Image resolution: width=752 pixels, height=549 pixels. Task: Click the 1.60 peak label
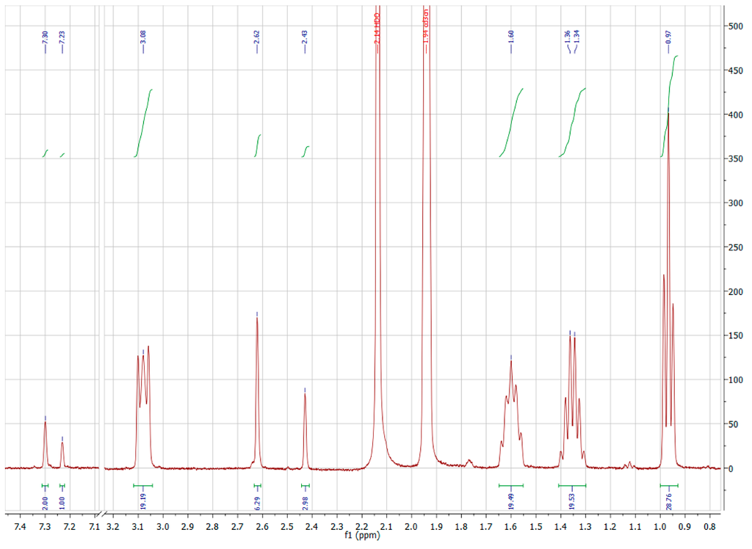(511, 37)
